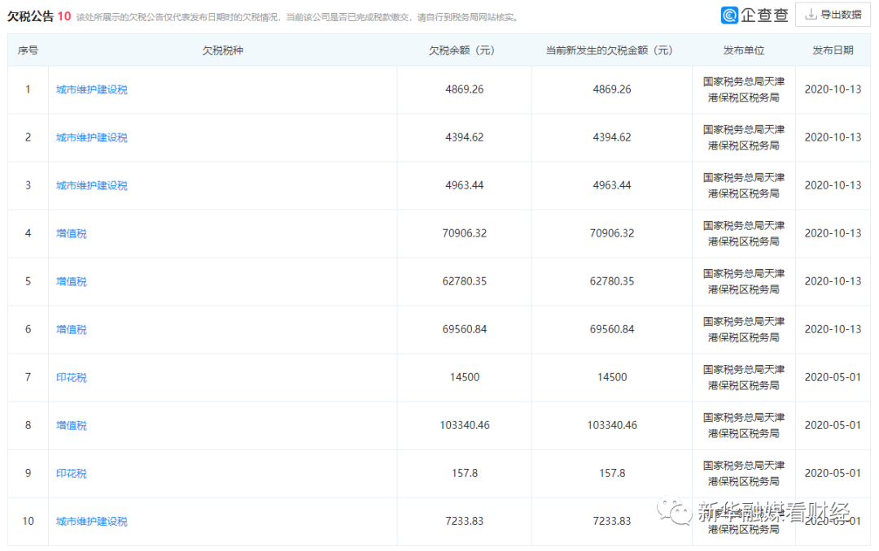This screenshot has height=551, width=879.
Task: Open 城市维护建设税 link in row 10
Action: pos(91,521)
